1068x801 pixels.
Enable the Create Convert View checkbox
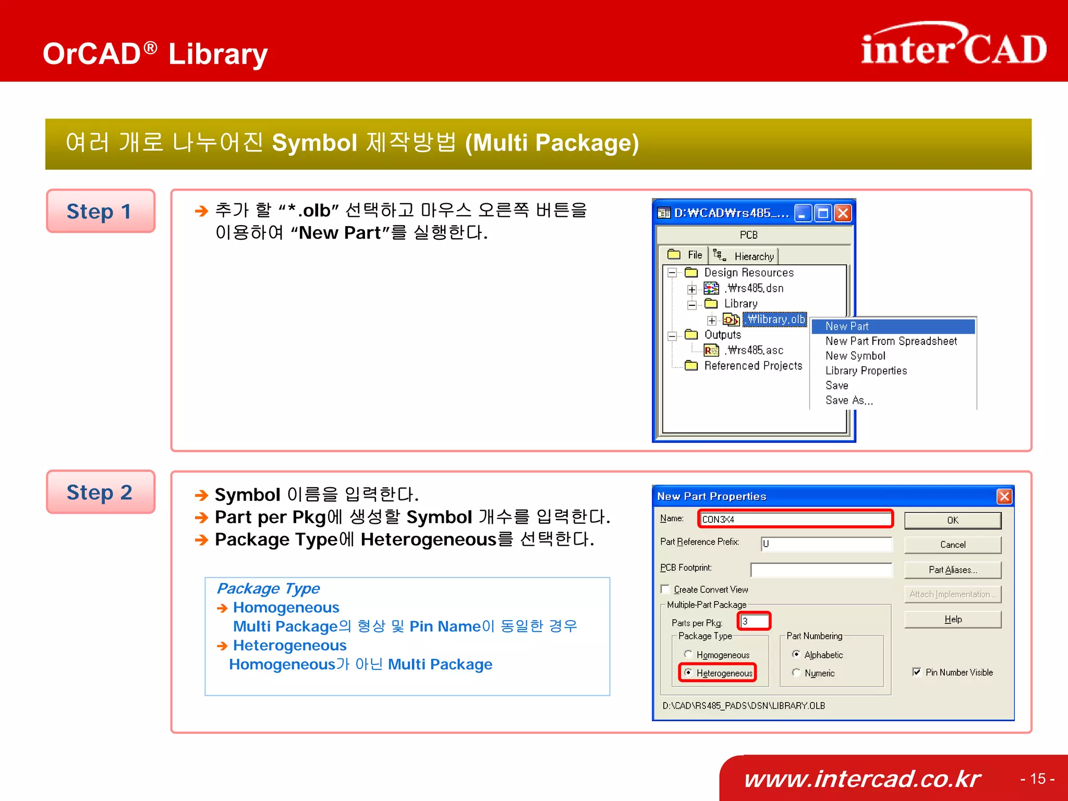[x=665, y=589]
